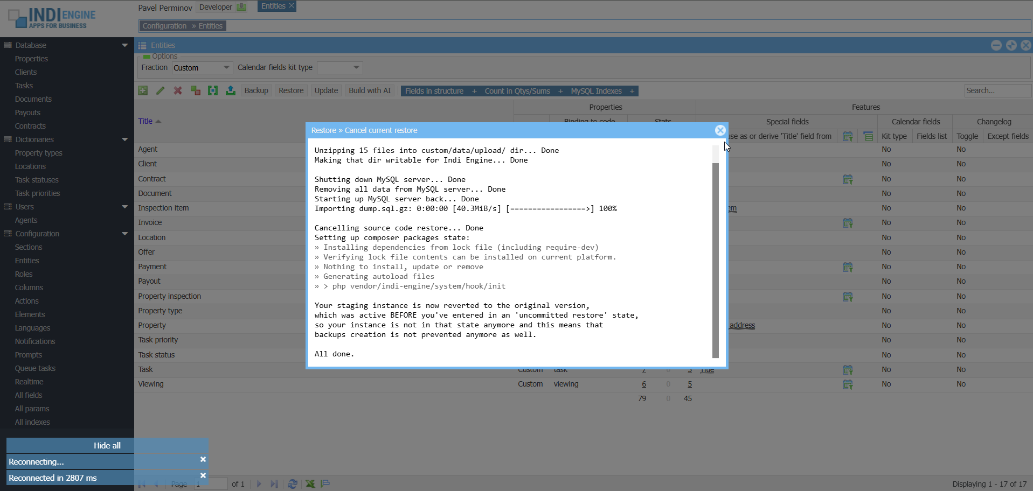Collapse the Dictionaries sidebar group

(124, 139)
